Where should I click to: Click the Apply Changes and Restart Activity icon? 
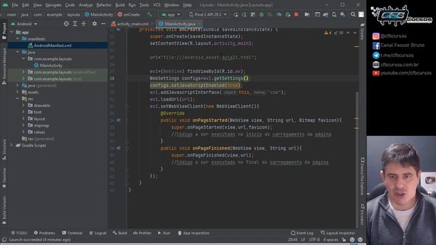point(244,14)
